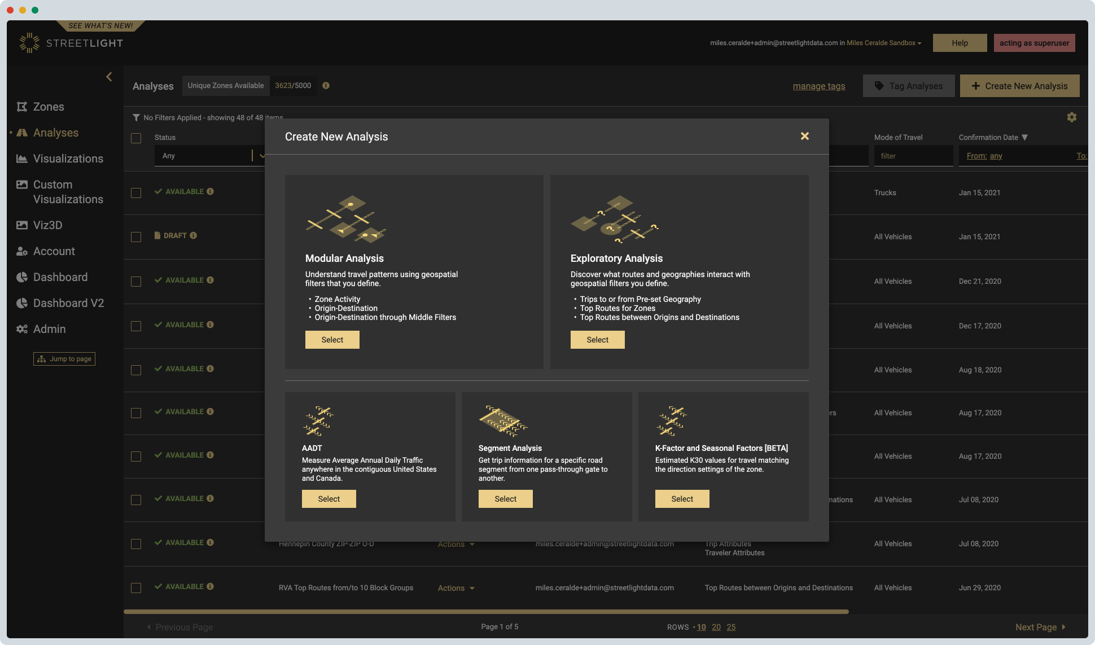Viewport: 1095px width, 645px height.
Task: Open the manage tags link
Action: (819, 86)
